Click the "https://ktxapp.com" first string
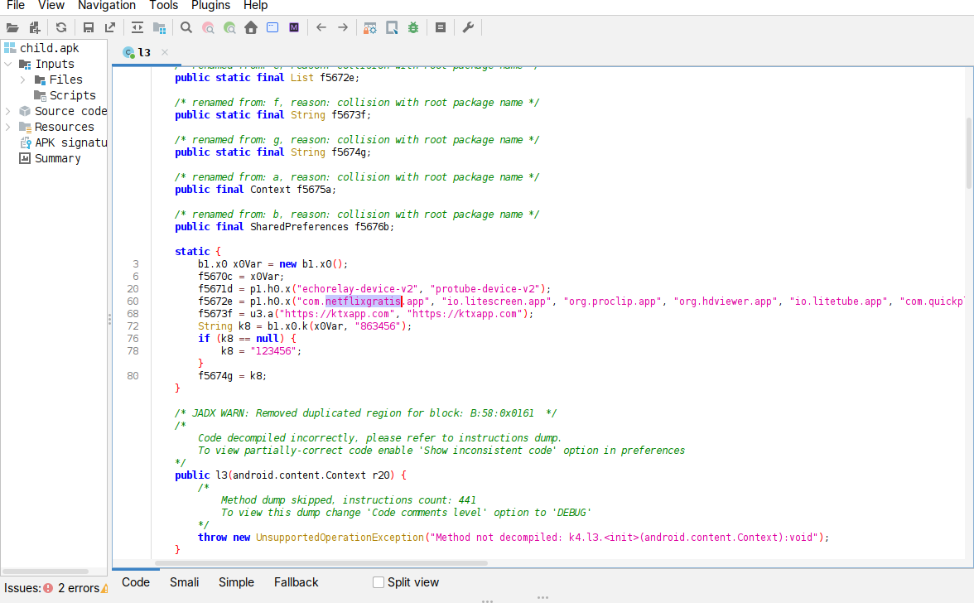The width and height of the screenshot is (974, 603). (337, 314)
